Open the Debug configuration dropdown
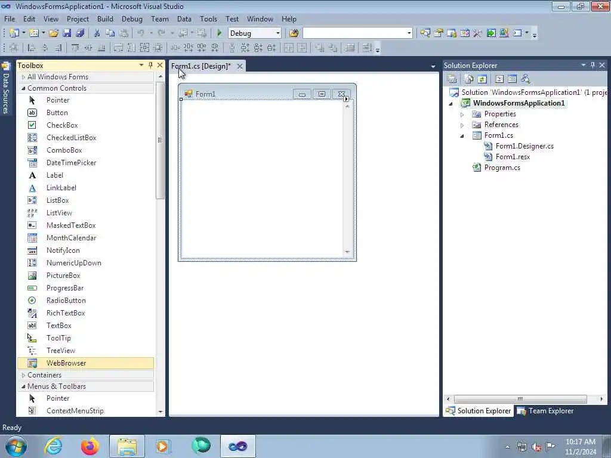Viewport: 611px width, 458px height. (278, 33)
